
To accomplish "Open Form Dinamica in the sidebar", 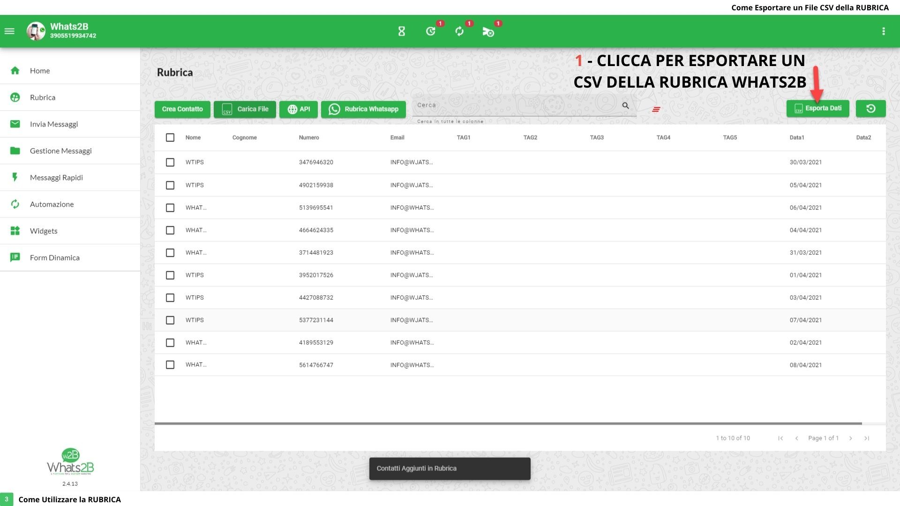I will click(70, 258).
